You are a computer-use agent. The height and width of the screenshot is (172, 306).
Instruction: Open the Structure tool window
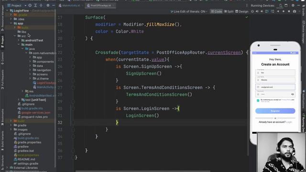click(x=2, y=162)
